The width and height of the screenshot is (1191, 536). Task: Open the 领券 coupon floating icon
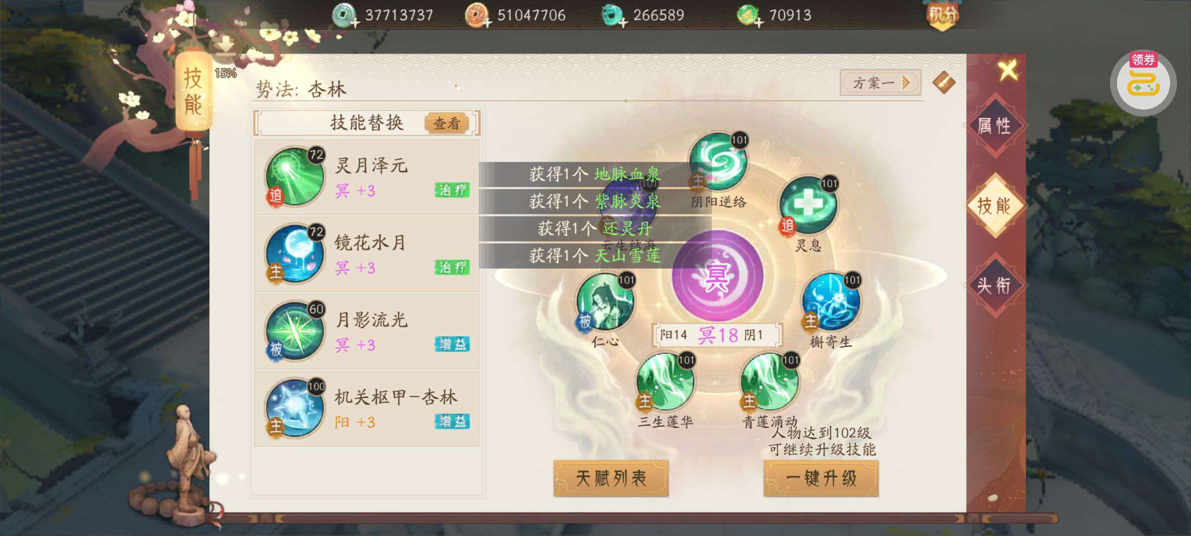pyautogui.click(x=1143, y=83)
